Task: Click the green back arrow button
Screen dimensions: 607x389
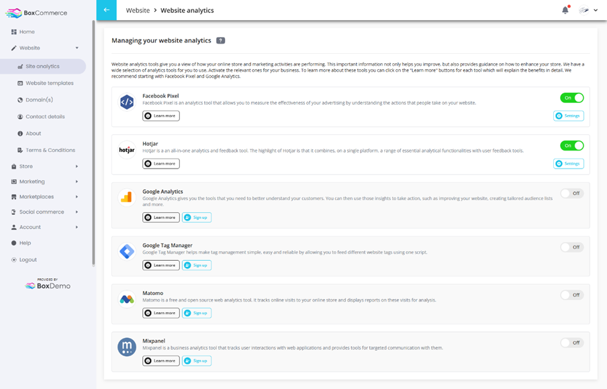Action: coord(107,10)
